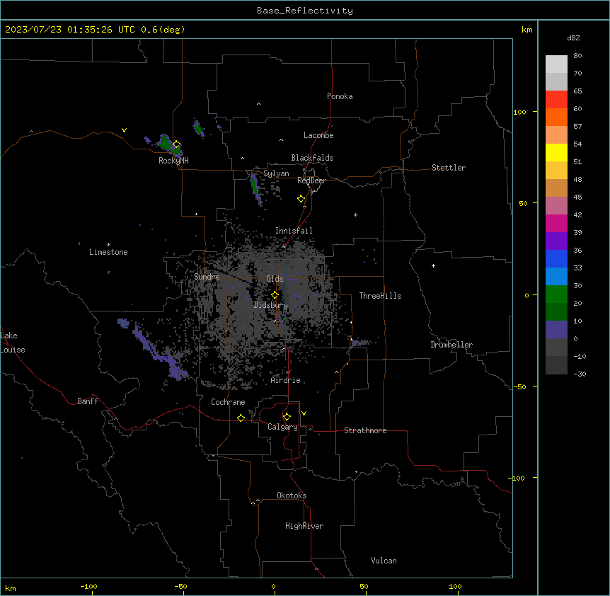Click the -100 tick label on horizontal axis
Image resolution: width=610 pixels, height=596 pixels.
88,586
